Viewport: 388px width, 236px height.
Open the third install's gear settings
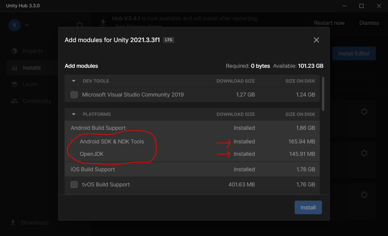364,195
